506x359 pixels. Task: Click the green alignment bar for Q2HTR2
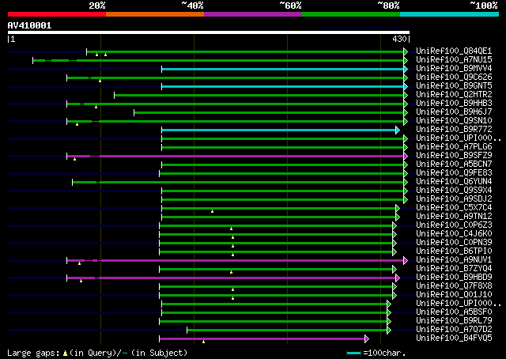pos(259,95)
